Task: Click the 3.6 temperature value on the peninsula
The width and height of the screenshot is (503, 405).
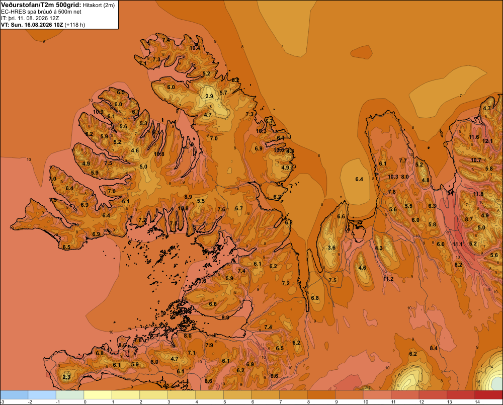Action: click(331, 248)
